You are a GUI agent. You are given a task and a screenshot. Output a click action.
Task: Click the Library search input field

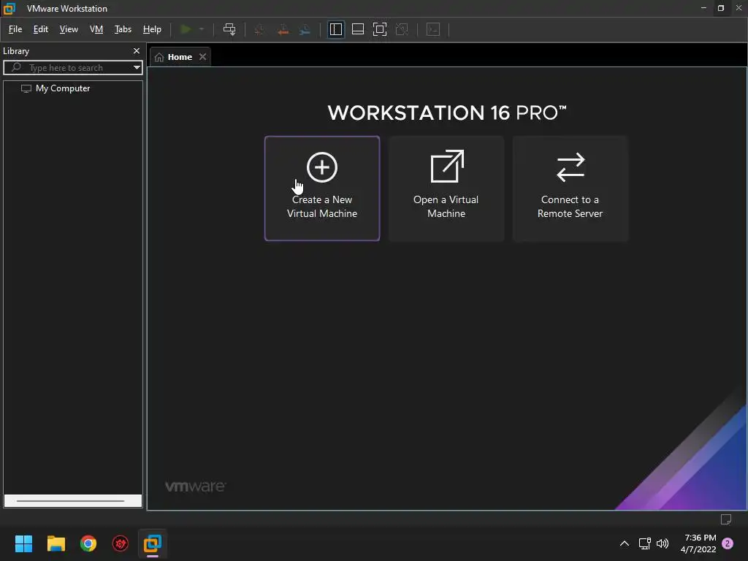(73, 68)
